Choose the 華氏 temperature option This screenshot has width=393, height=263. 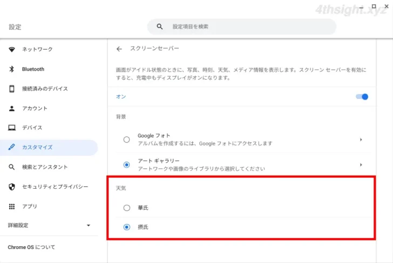126,207
